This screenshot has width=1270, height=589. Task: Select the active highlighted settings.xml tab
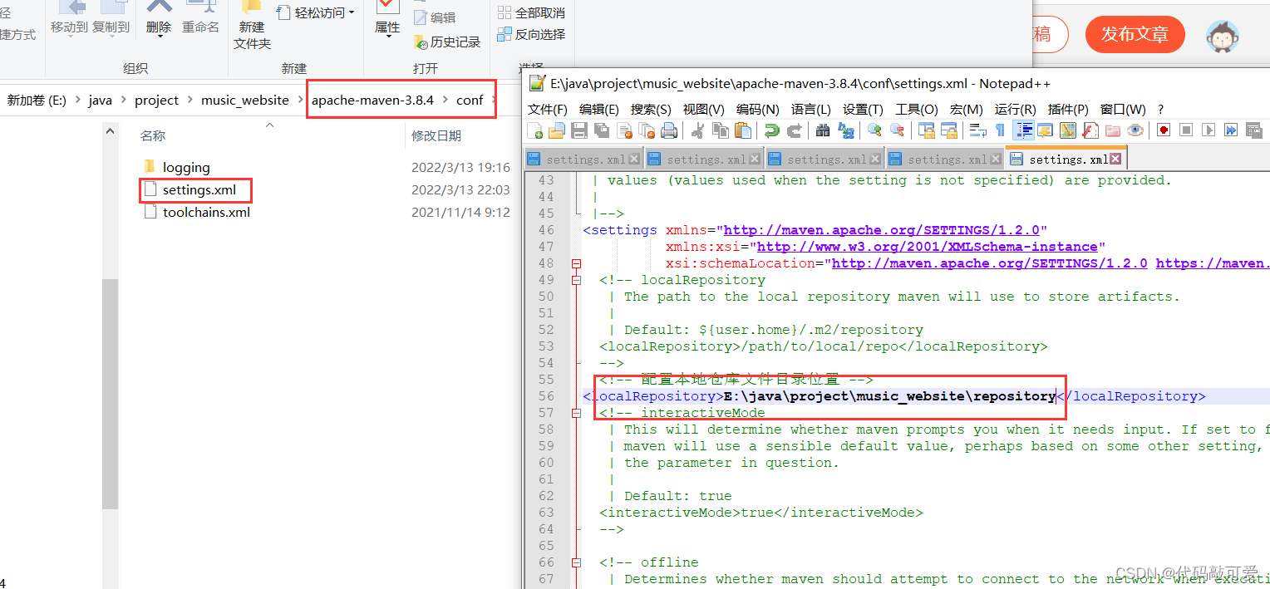click(1066, 159)
